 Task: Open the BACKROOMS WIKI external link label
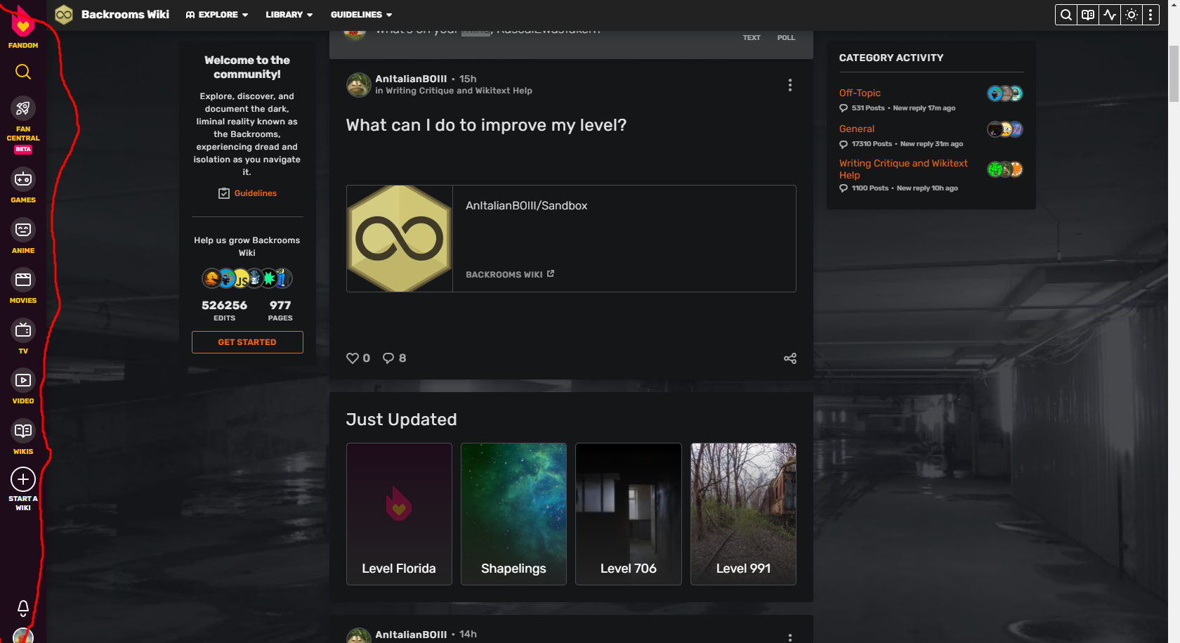point(510,275)
